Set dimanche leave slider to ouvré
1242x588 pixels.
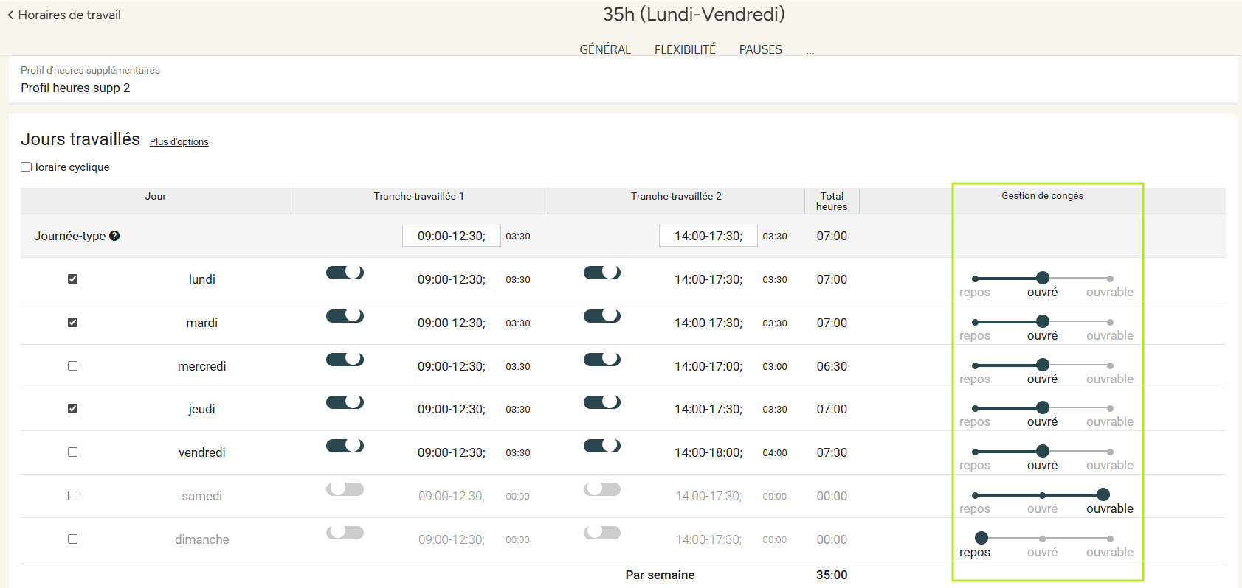point(1042,539)
